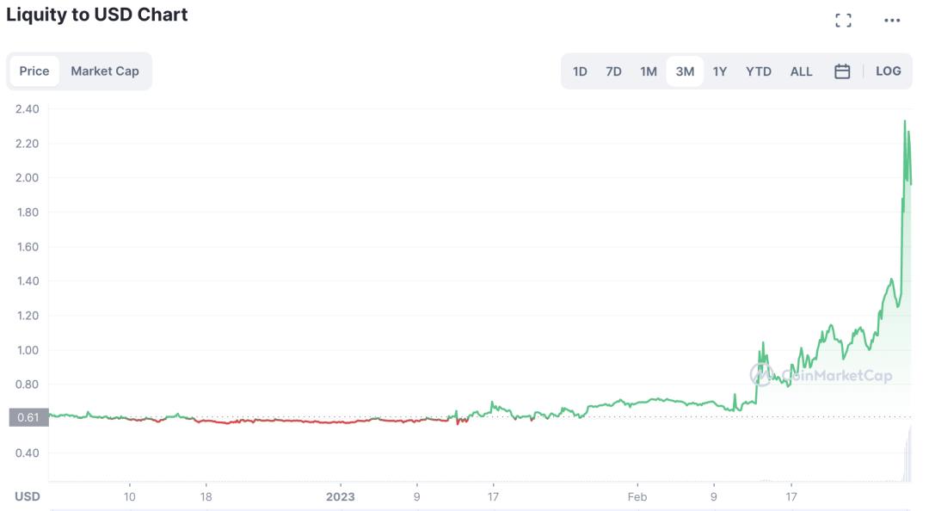Select the 1Y time range

[720, 71]
